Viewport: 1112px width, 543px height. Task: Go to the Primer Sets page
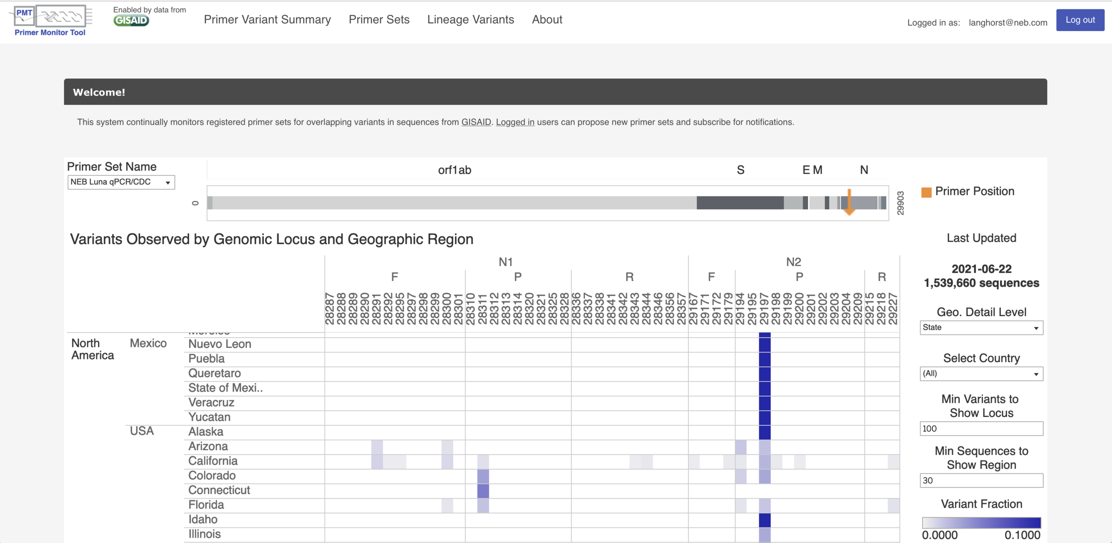(x=379, y=20)
